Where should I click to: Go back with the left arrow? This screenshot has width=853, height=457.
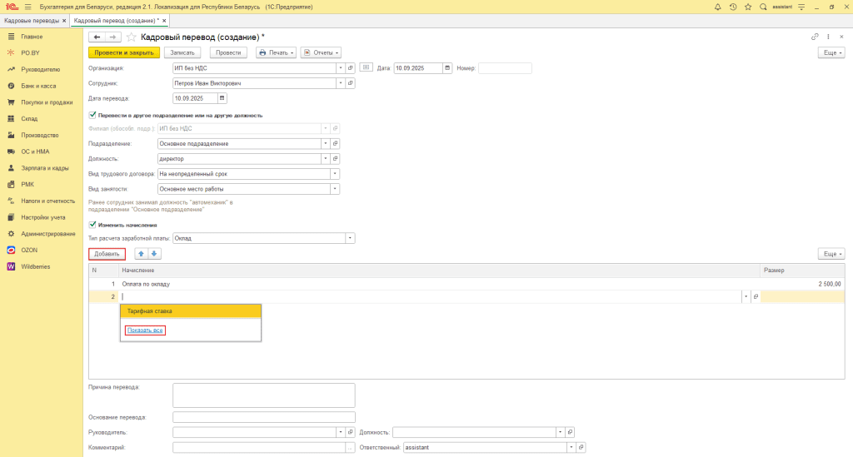(x=97, y=37)
